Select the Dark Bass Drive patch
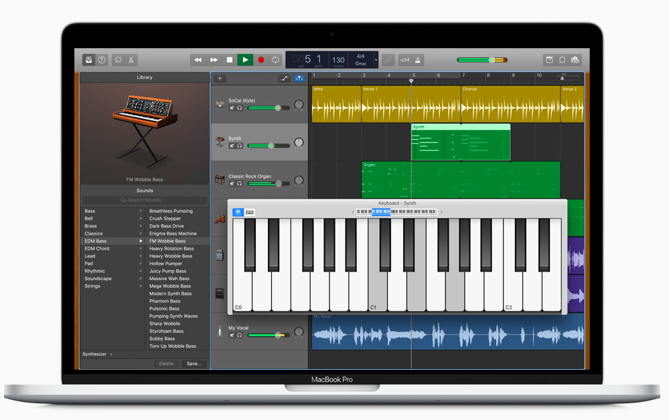The height and width of the screenshot is (420, 669). click(x=166, y=226)
